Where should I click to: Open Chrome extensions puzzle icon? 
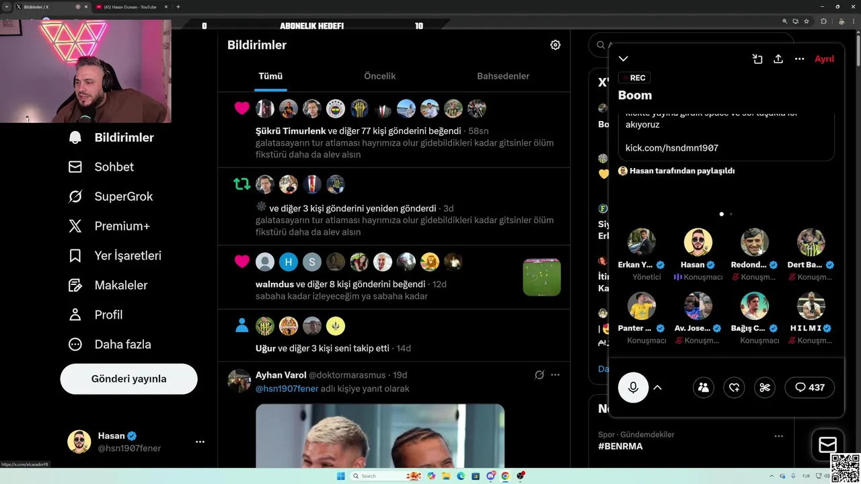(x=823, y=21)
